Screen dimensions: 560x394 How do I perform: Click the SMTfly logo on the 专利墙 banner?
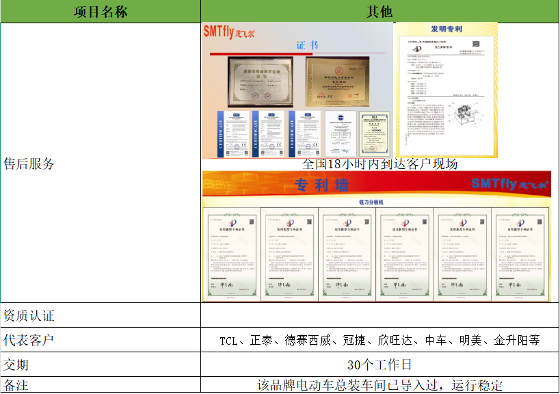pyautogui.click(x=509, y=183)
